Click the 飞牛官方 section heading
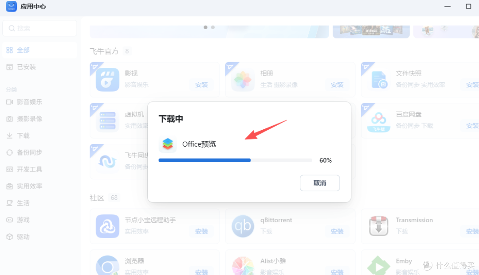Viewport: 479px width, 275px height. pos(104,51)
